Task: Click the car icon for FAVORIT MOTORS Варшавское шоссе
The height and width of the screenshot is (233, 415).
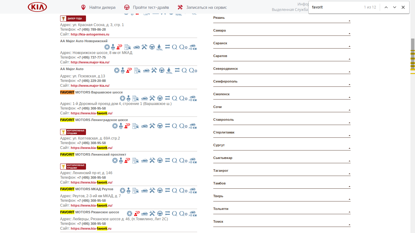Action: tap(144, 98)
